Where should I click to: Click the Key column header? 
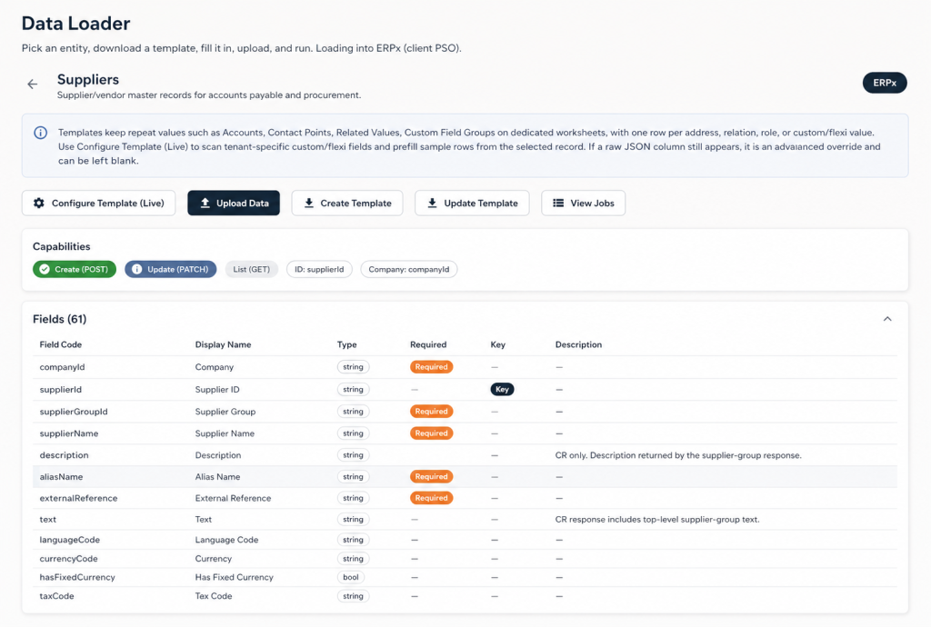(497, 344)
